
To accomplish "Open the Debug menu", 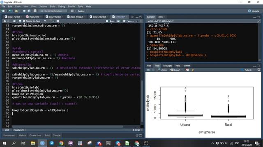I will (x=62, y=7).
